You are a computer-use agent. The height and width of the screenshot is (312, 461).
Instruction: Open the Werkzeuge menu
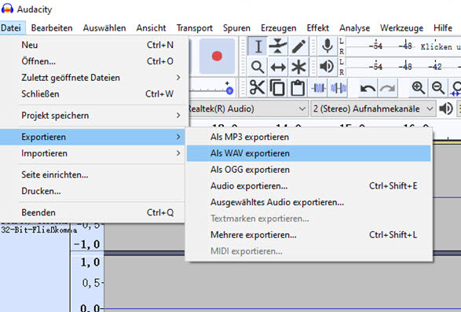(x=401, y=28)
